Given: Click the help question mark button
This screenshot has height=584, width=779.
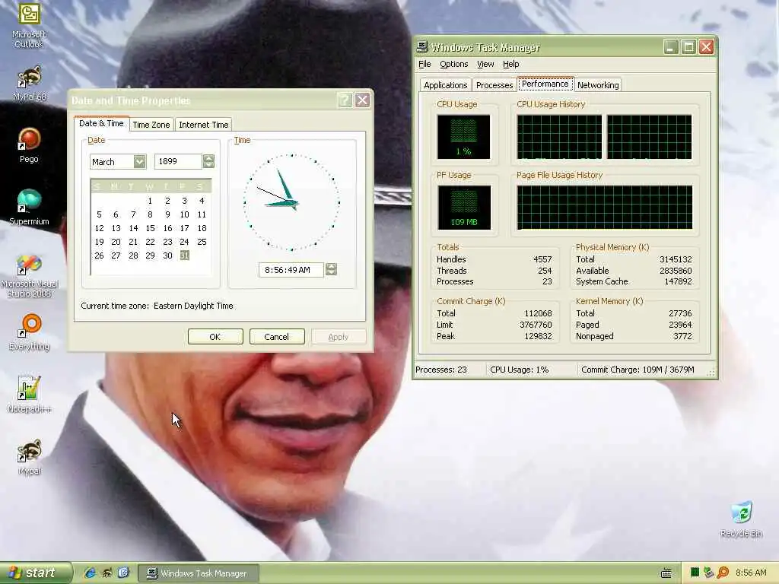Looking at the screenshot, I should (345, 100).
